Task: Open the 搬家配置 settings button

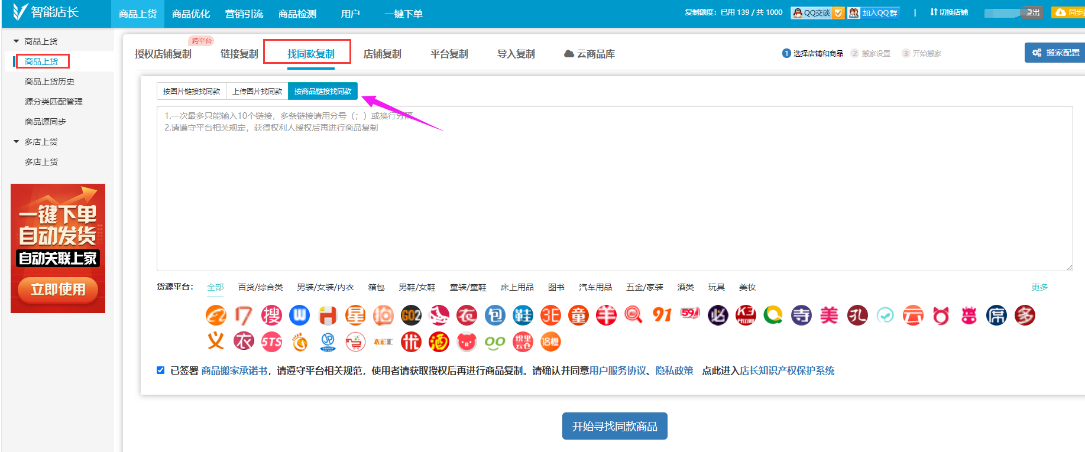Action: [x=1056, y=53]
